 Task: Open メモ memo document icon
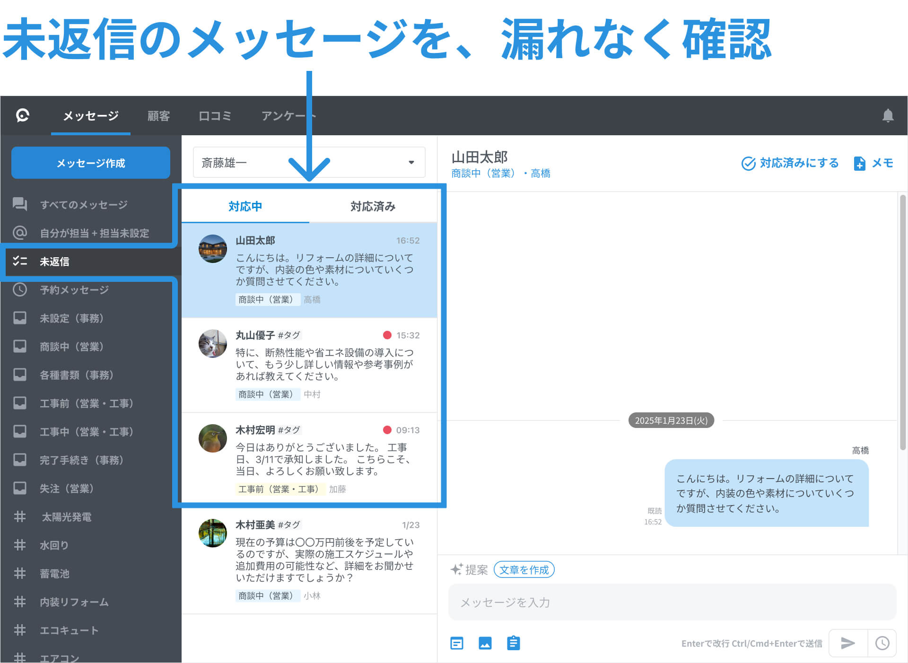click(859, 163)
